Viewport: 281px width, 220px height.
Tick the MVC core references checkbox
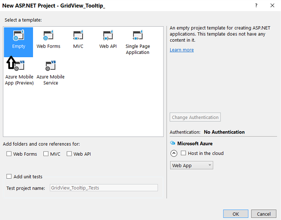pos(46,154)
